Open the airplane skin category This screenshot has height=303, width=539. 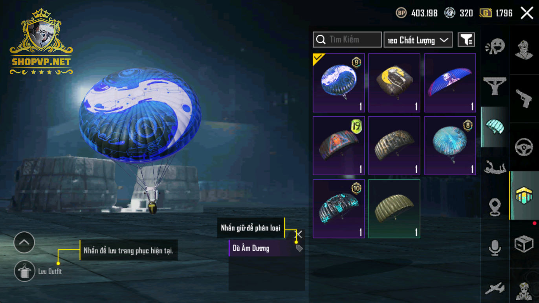click(x=495, y=288)
